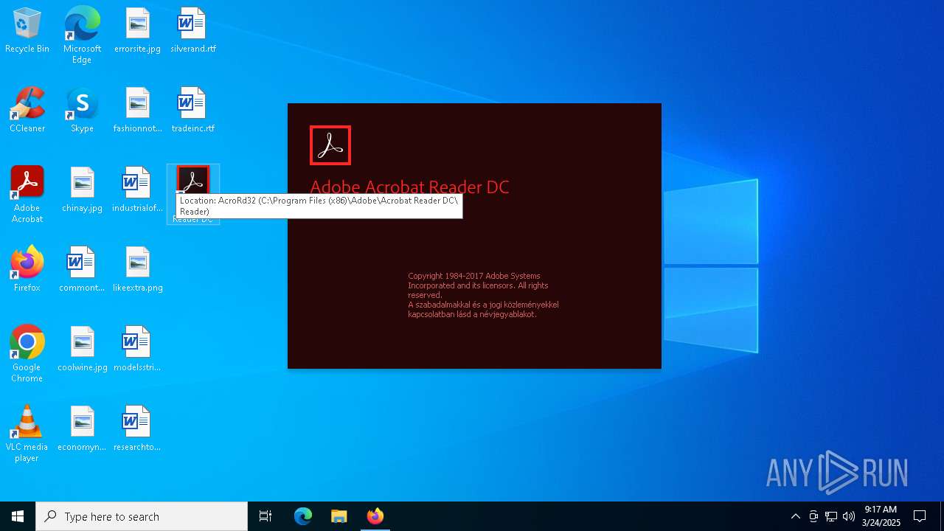Open the notifications action center
The width and height of the screenshot is (944, 531).
tap(920, 516)
